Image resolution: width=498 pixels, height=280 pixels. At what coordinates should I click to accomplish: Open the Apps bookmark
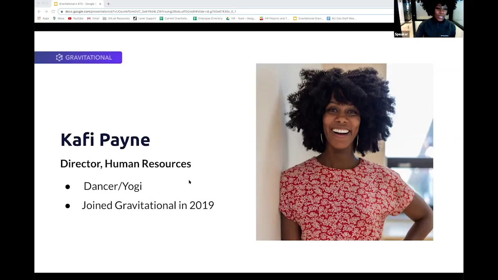tap(43, 18)
